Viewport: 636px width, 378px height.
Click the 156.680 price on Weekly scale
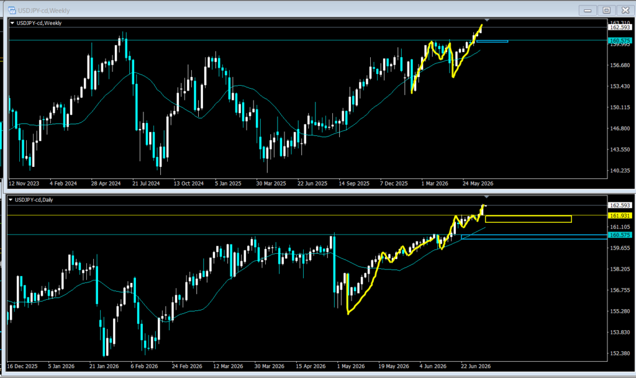tap(620, 65)
